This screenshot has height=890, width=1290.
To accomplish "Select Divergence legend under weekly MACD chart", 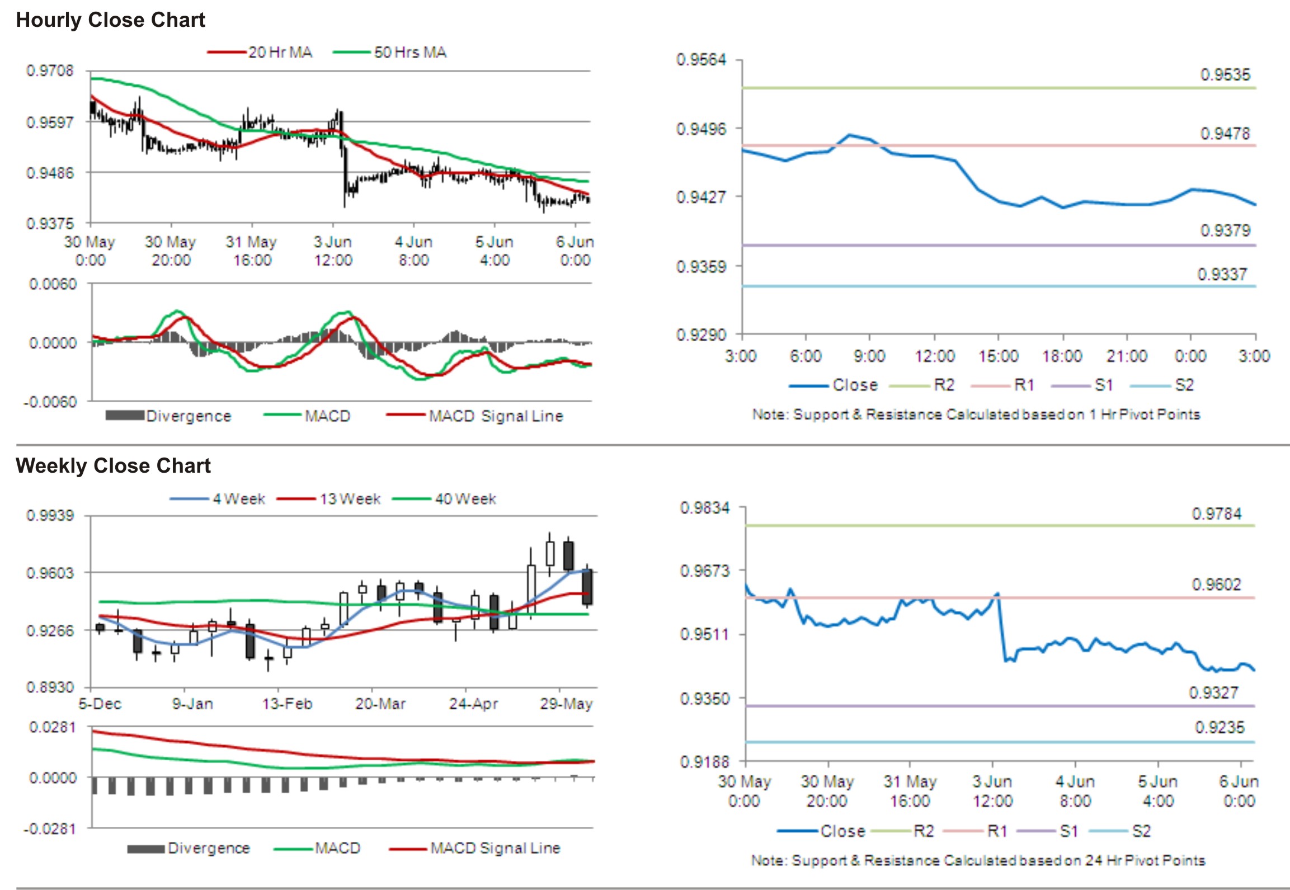I will pyautogui.click(x=189, y=849).
